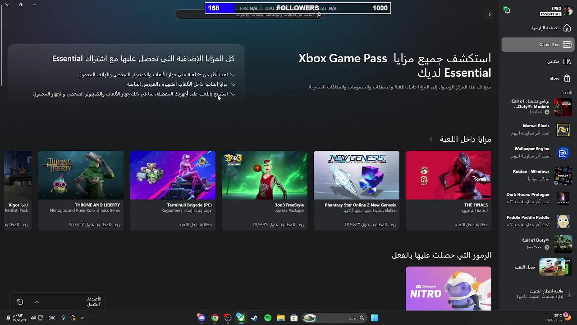Open Marvel Rivals in recent list
Screen dimensions: 577x325
coord(538,130)
